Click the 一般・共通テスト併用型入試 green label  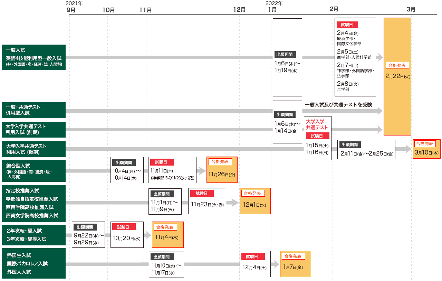point(33,110)
